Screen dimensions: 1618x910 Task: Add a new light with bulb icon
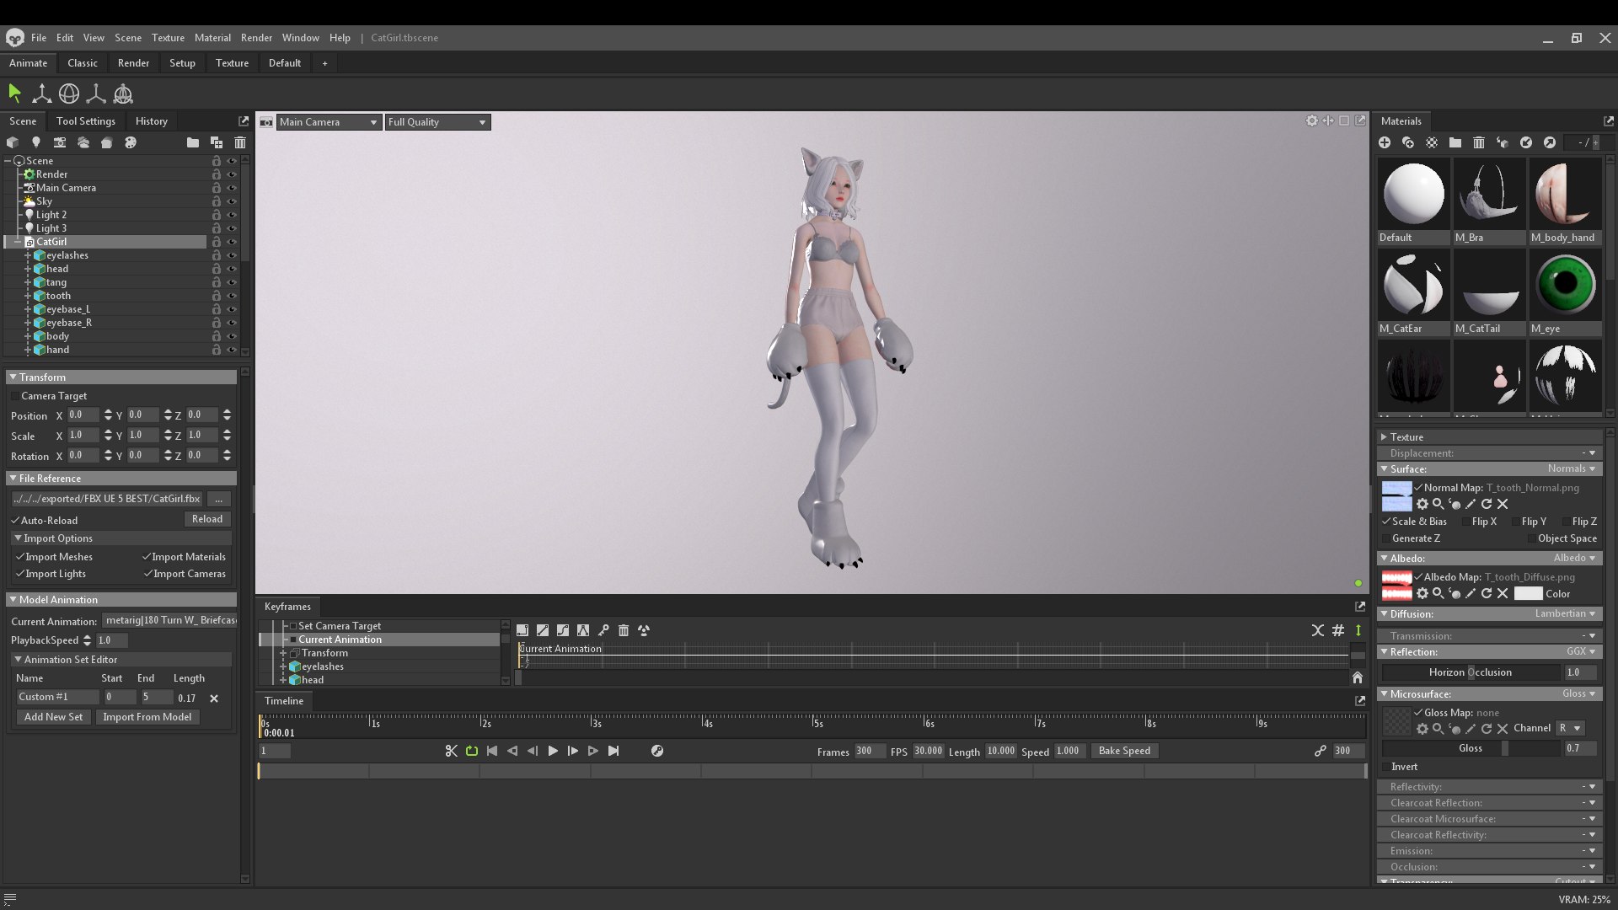[x=35, y=142]
